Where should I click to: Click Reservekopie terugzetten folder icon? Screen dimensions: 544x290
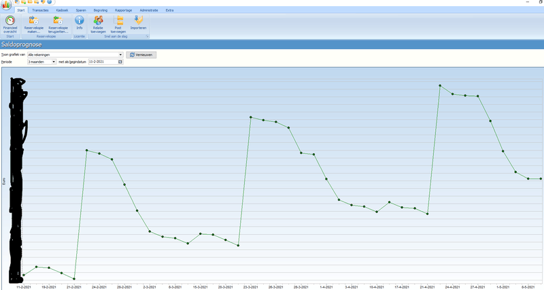58,20
